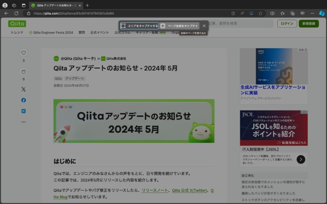This screenshot has height=204, width=327.
Task: Stock the article with the stock icon
Action: click(x=23, y=72)
